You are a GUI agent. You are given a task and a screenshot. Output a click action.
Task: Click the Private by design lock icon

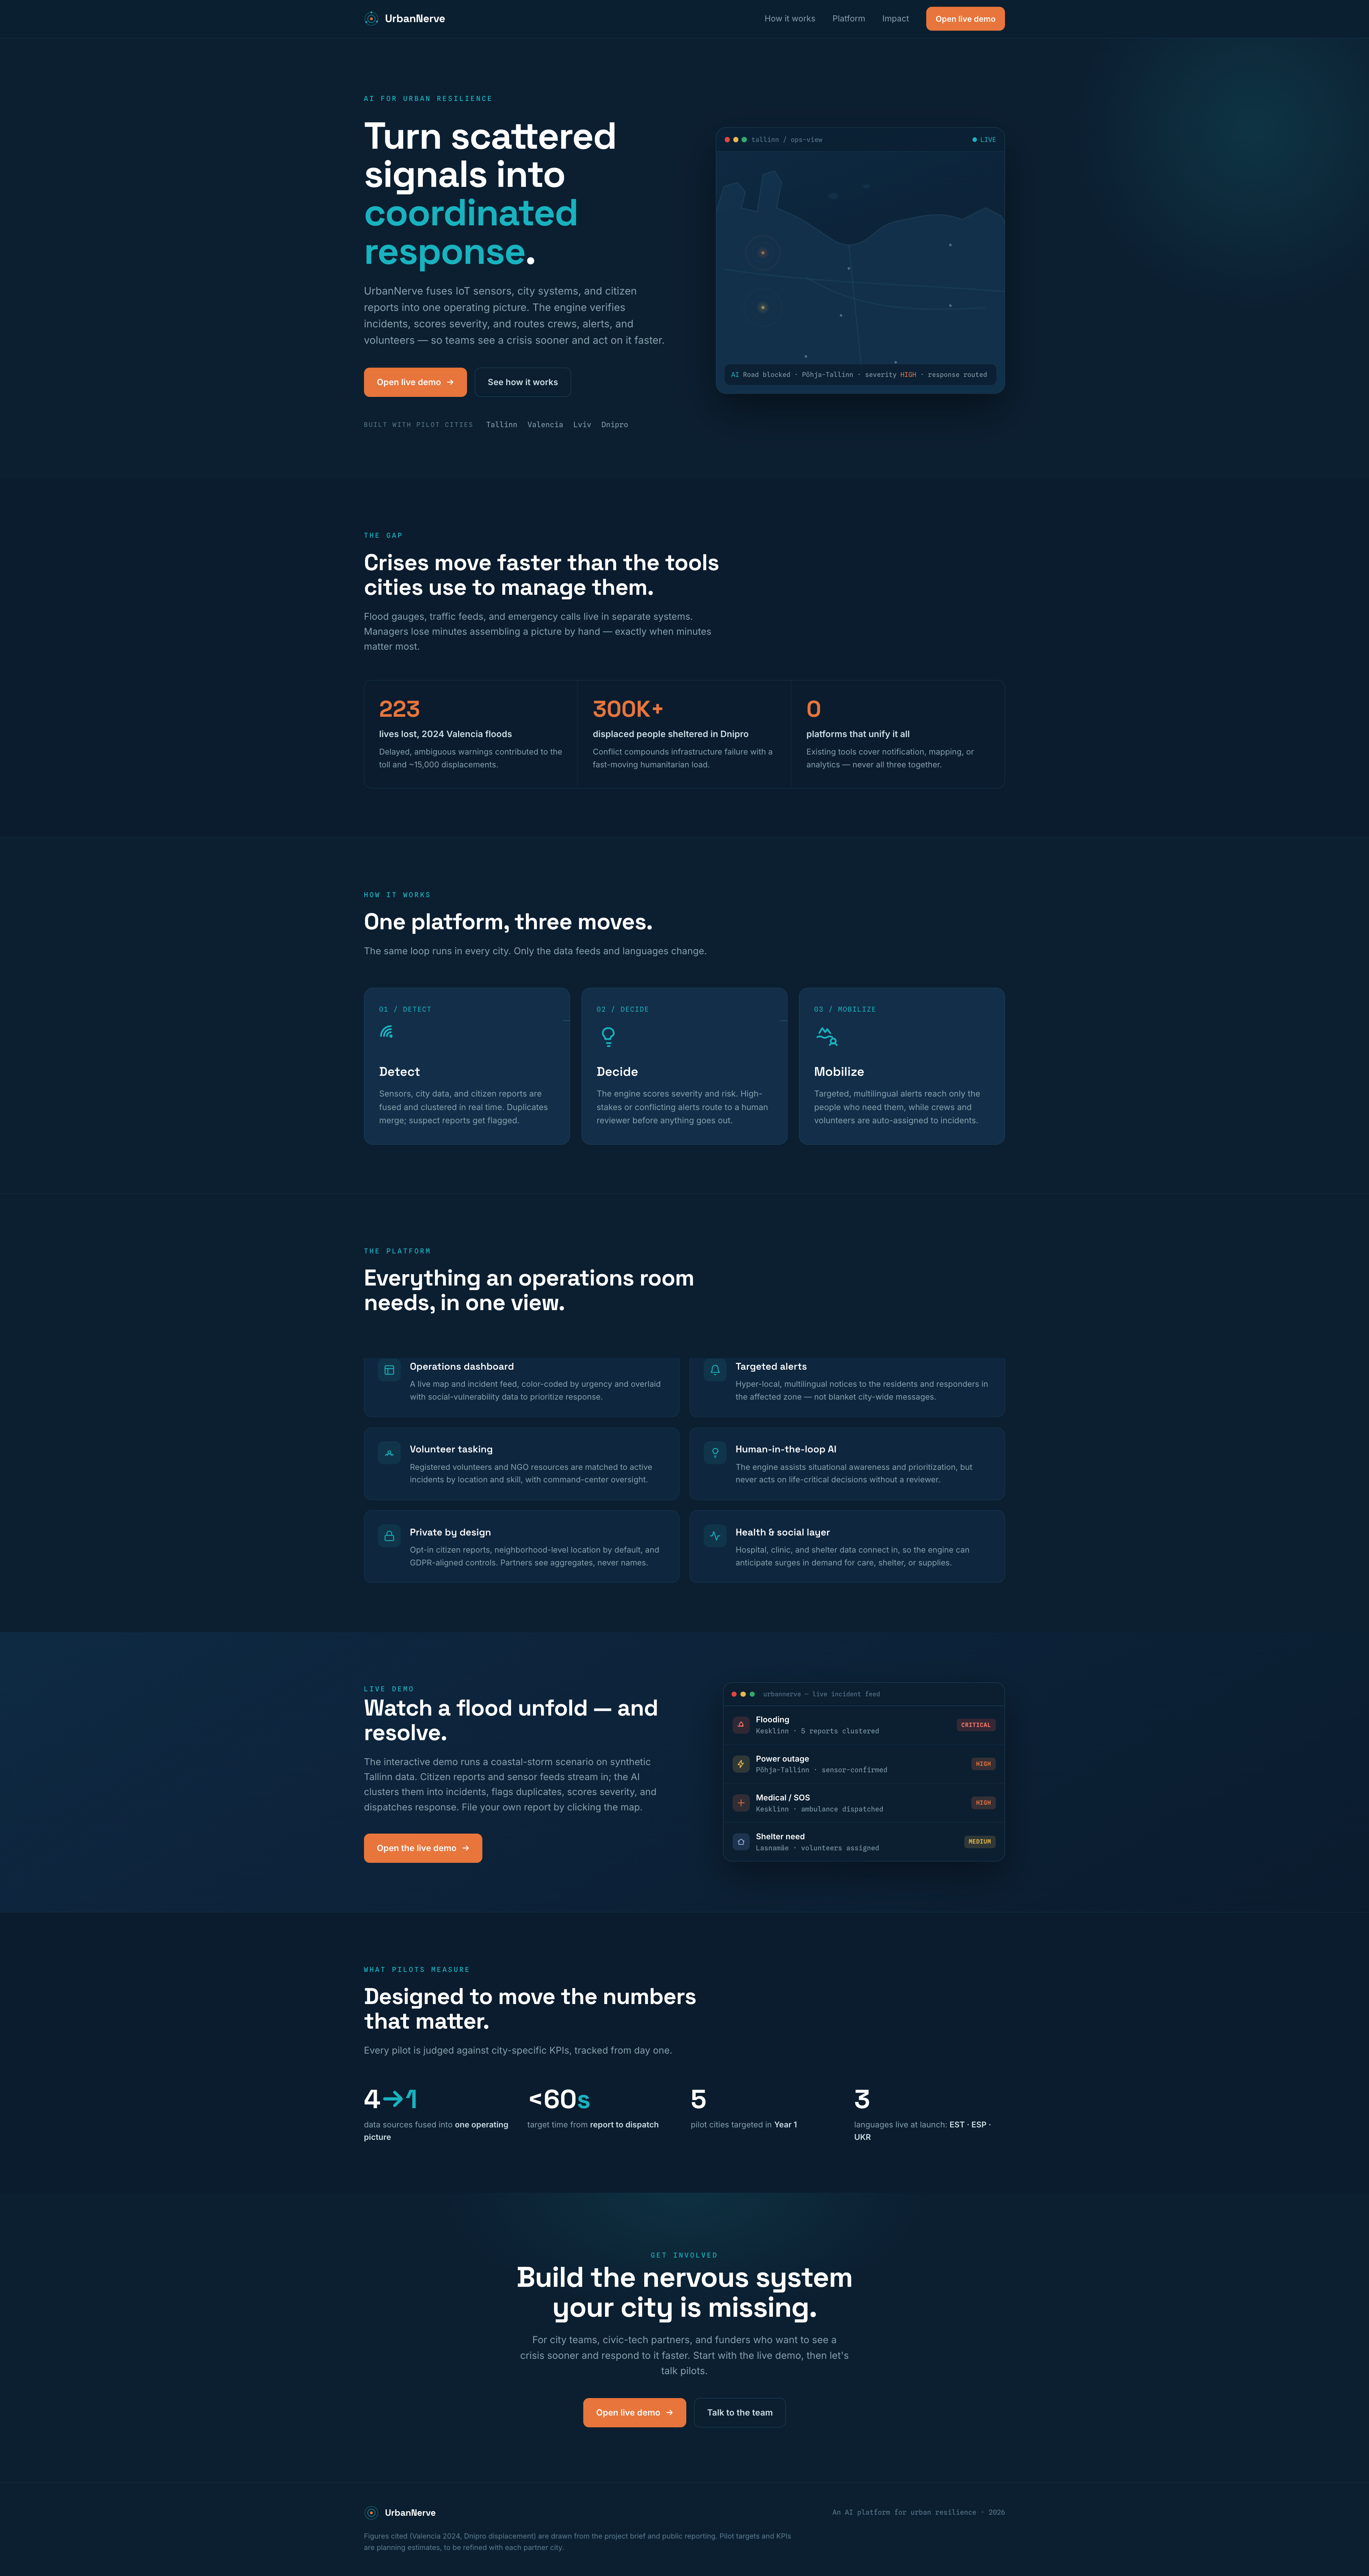coord(389,1536)
